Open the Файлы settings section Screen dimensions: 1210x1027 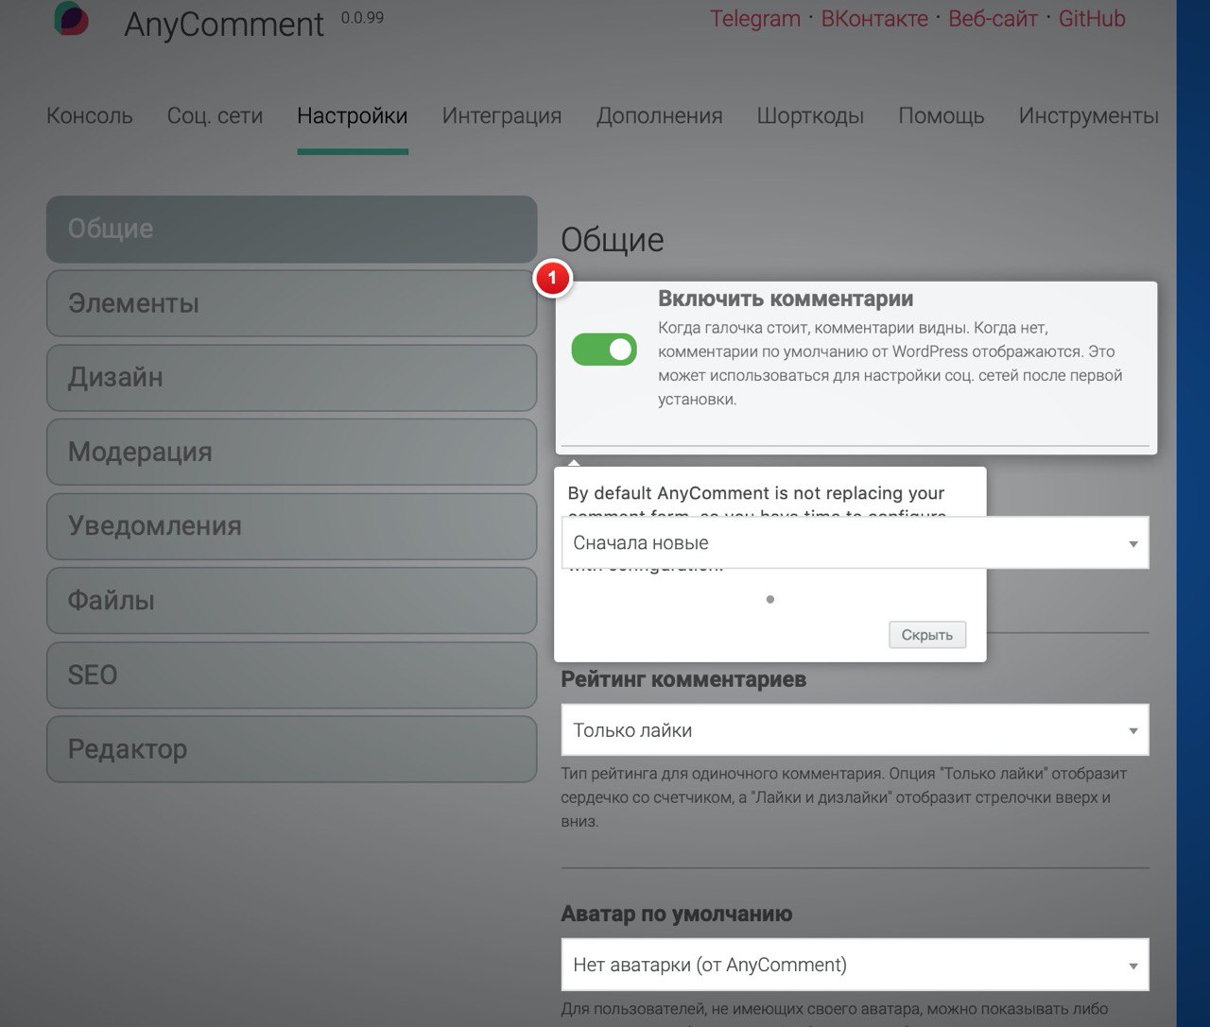[291, 601]
